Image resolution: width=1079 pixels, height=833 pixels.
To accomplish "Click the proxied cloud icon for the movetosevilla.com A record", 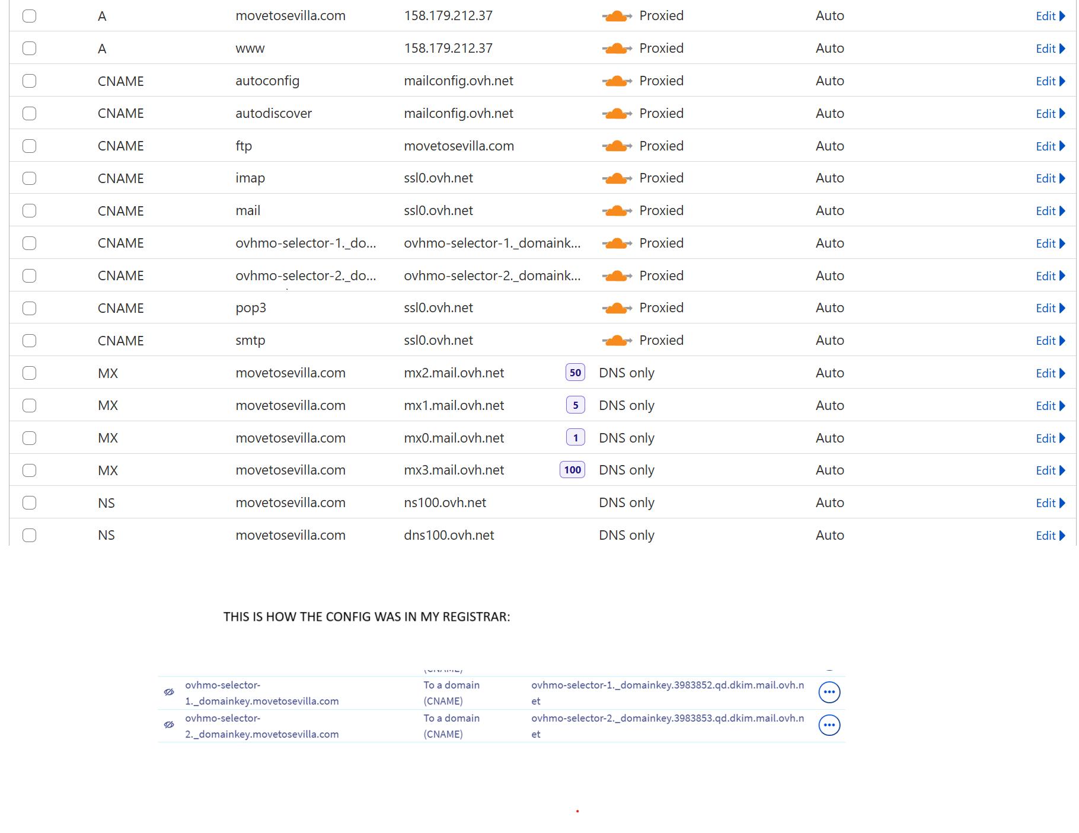I will [x=617, y=16].
